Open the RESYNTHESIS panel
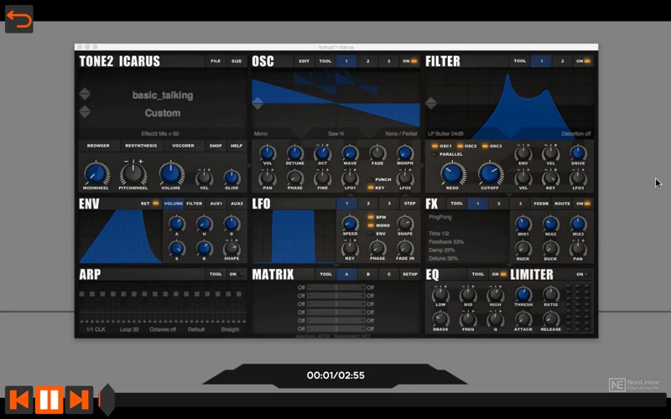This screenshot has height=419, width=671. (141, 146)
